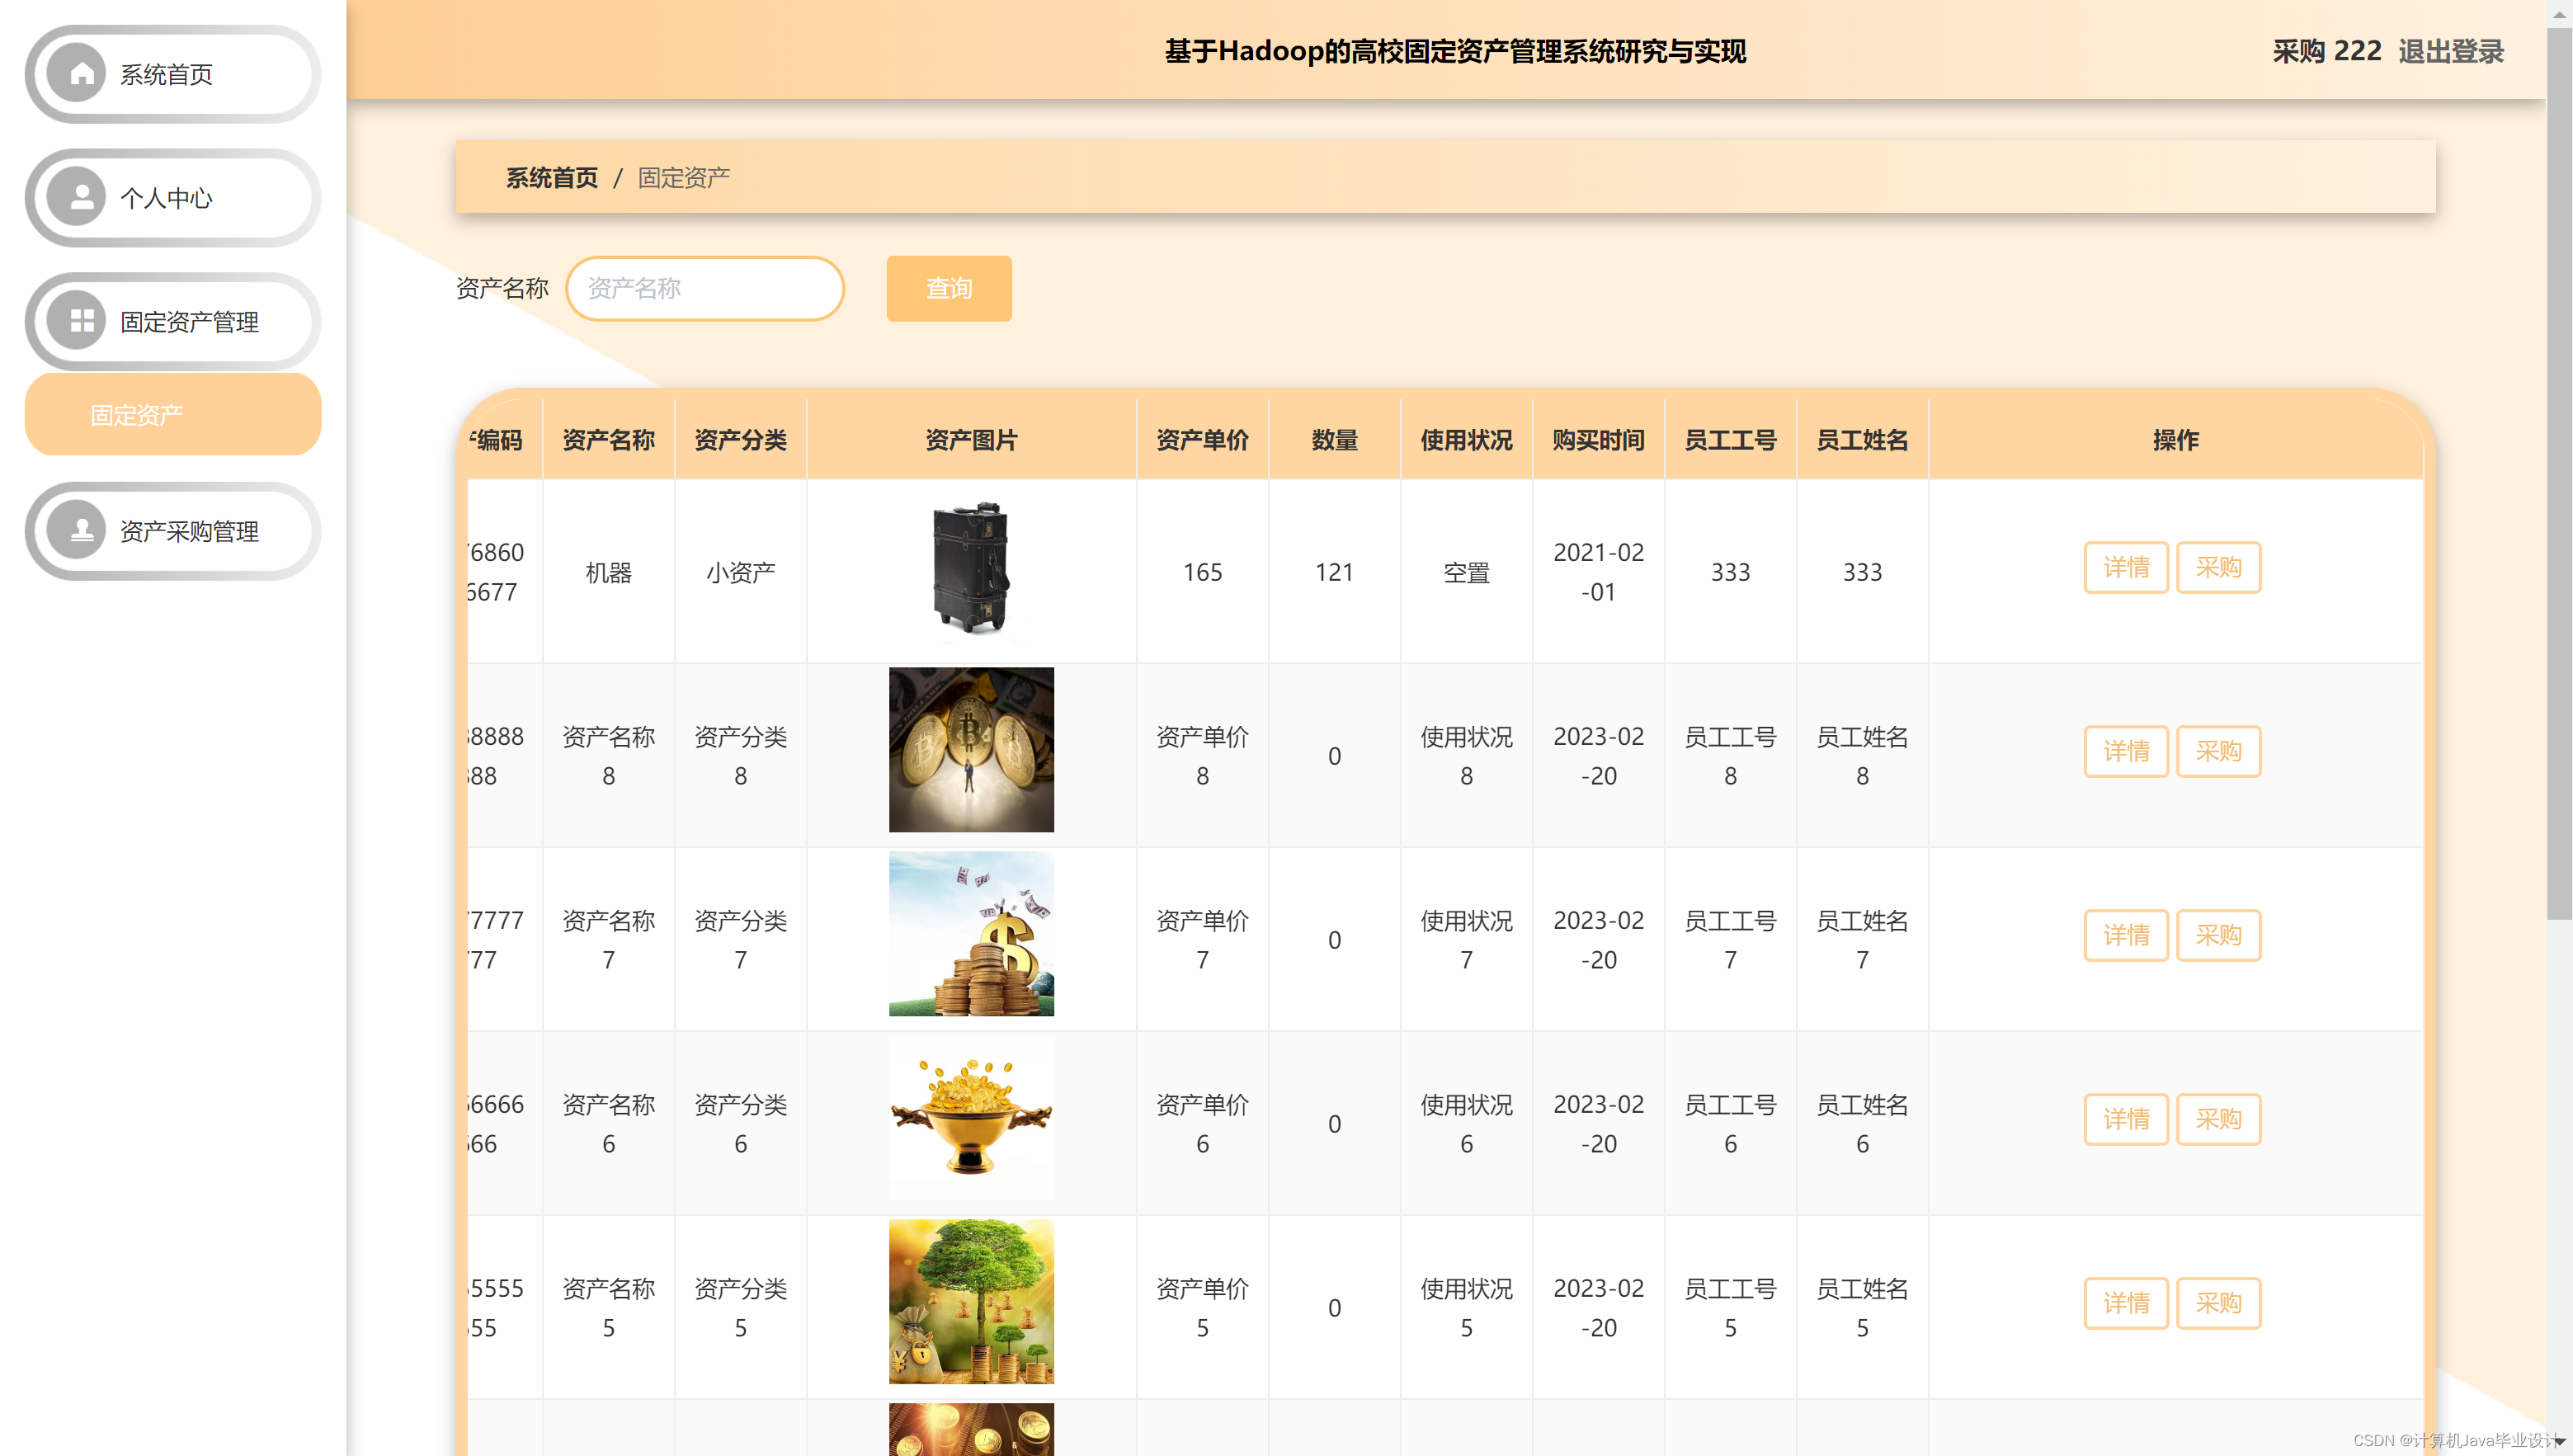Open 详情 for 资产名称7 row
This screenshot has height=1456, width=2573.
(2125, 935)
